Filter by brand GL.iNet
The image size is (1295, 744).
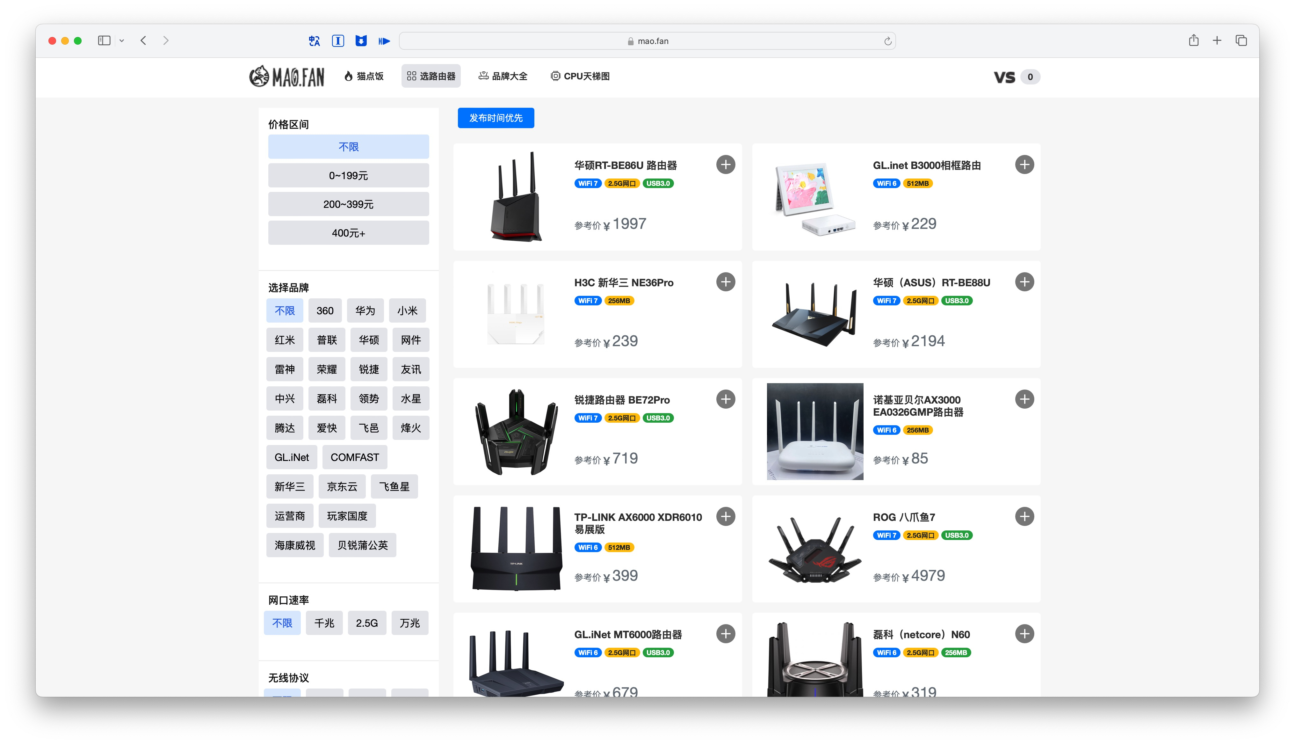click(292, 457)
